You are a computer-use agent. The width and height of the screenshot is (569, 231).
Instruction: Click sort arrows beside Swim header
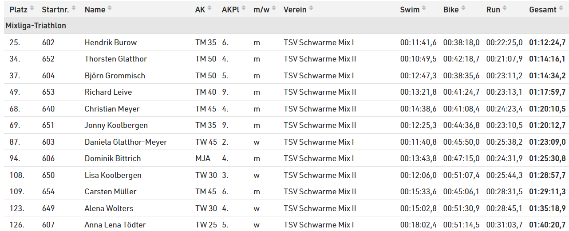point(424,8)
